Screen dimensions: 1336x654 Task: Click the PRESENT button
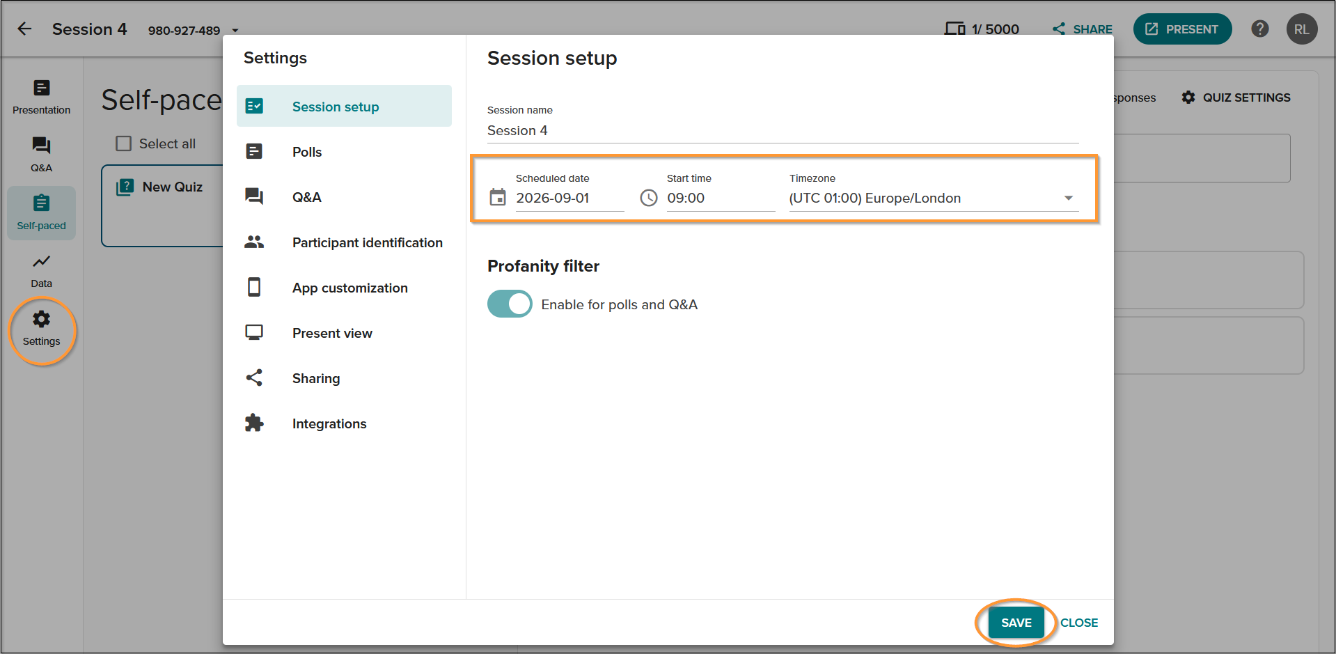[1182, 29]
